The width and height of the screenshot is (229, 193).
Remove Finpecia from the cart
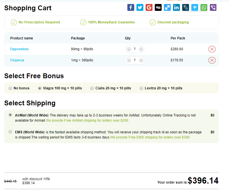[212, 60]
